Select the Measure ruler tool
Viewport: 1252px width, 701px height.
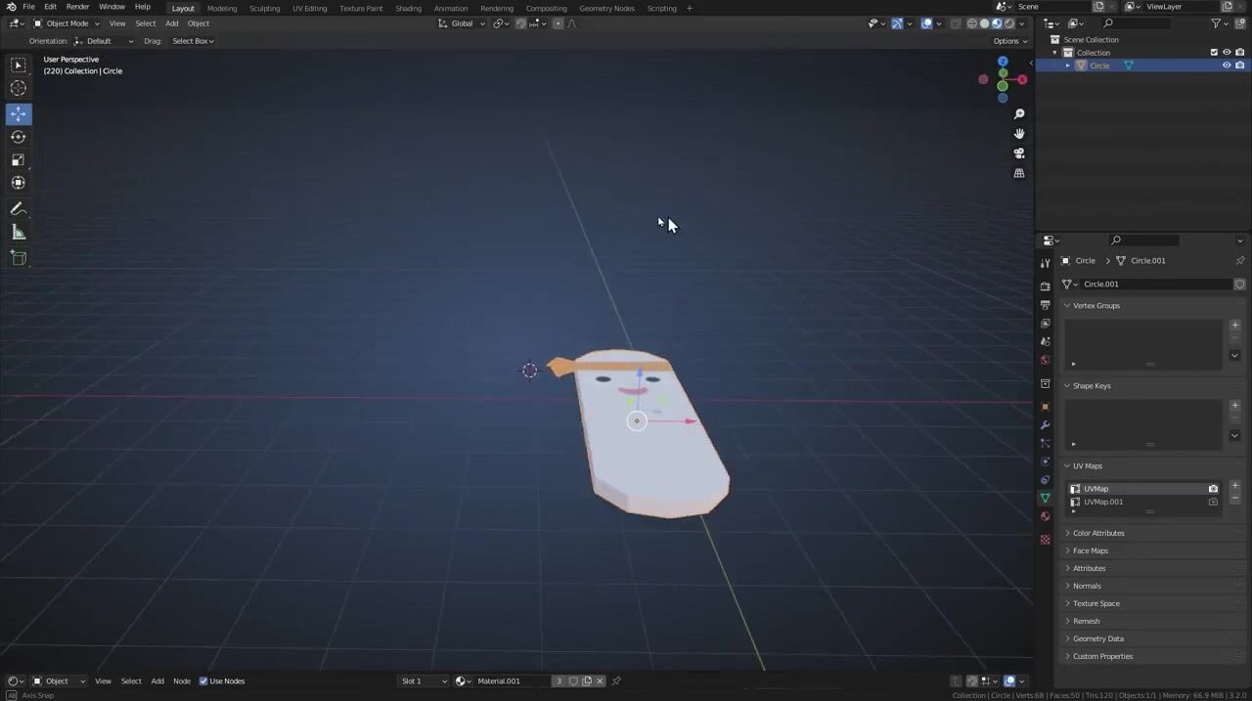pos(18,233)
